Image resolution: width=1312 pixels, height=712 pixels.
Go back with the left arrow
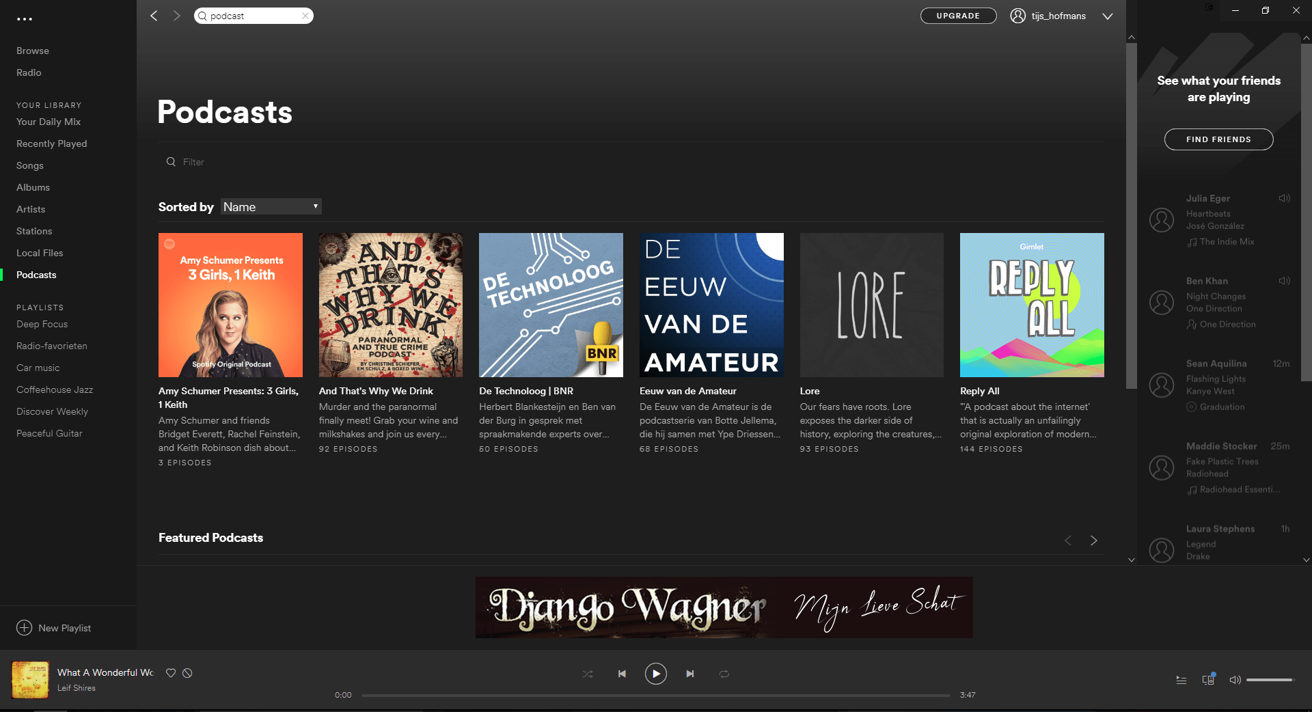(154, 16)
